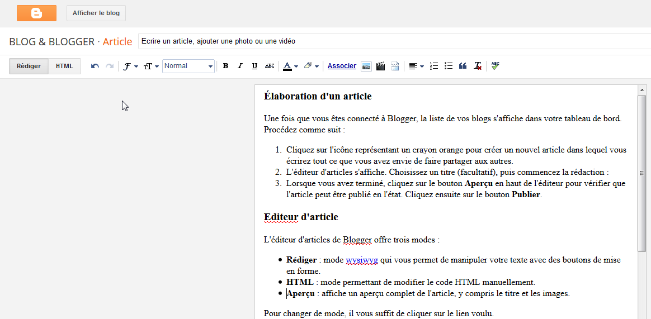The width and height of the screenshot is (651, 319).
Task: Click the wysiwyg link in the text
Action: [x=362, y=260]
